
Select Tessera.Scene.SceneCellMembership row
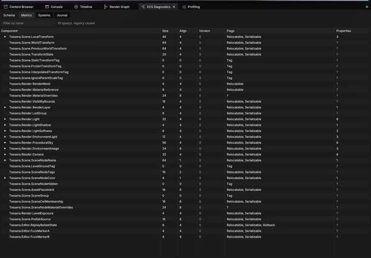(x=185, y=201)
